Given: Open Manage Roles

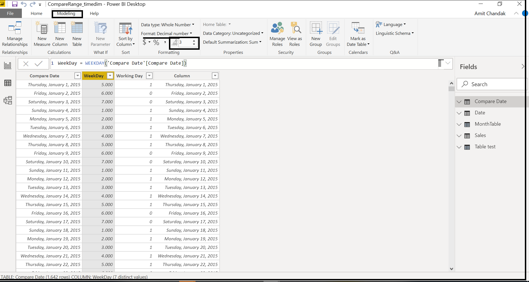Looking at the screenshot, I should tap(277, 34).
